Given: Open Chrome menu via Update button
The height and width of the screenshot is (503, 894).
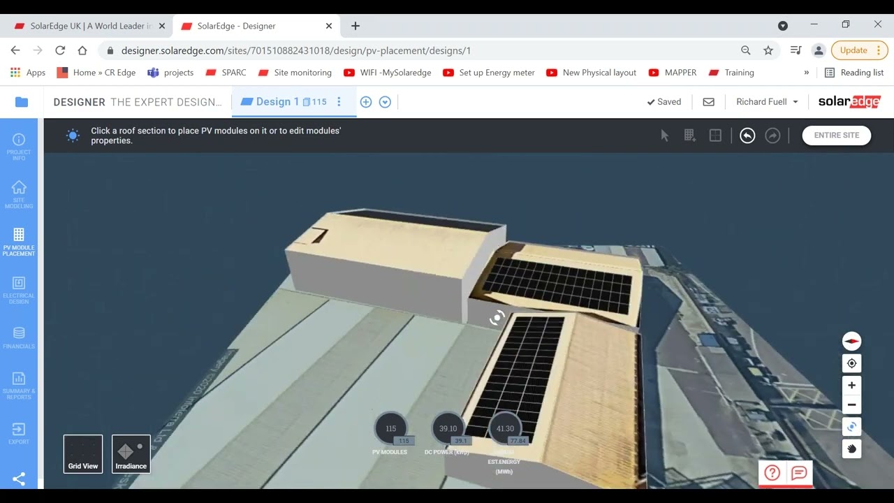Looking at the screenshot, I should [x=860, y=50].
